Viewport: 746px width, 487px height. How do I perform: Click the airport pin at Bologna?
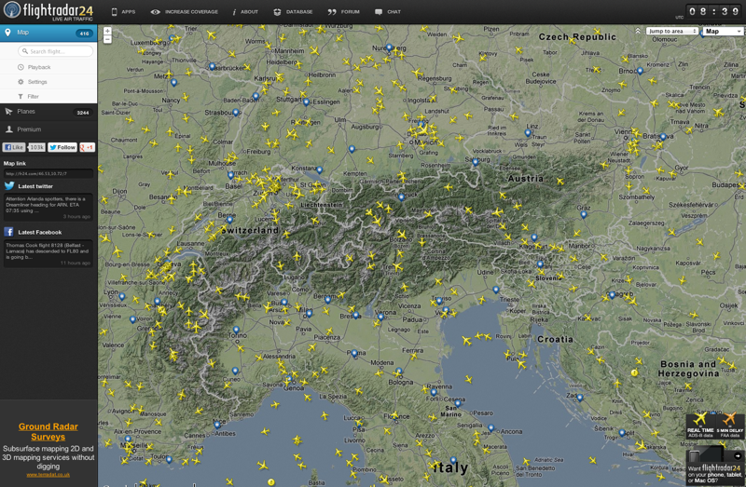click(399, 372)
